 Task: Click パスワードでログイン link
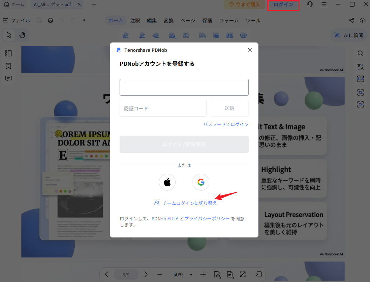(226, 124)
